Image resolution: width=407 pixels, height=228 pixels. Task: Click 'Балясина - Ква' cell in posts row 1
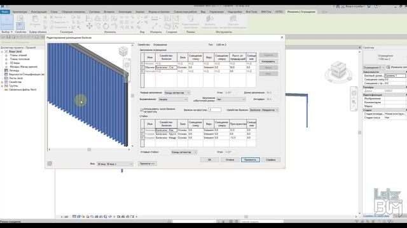[x=166, y=130]
